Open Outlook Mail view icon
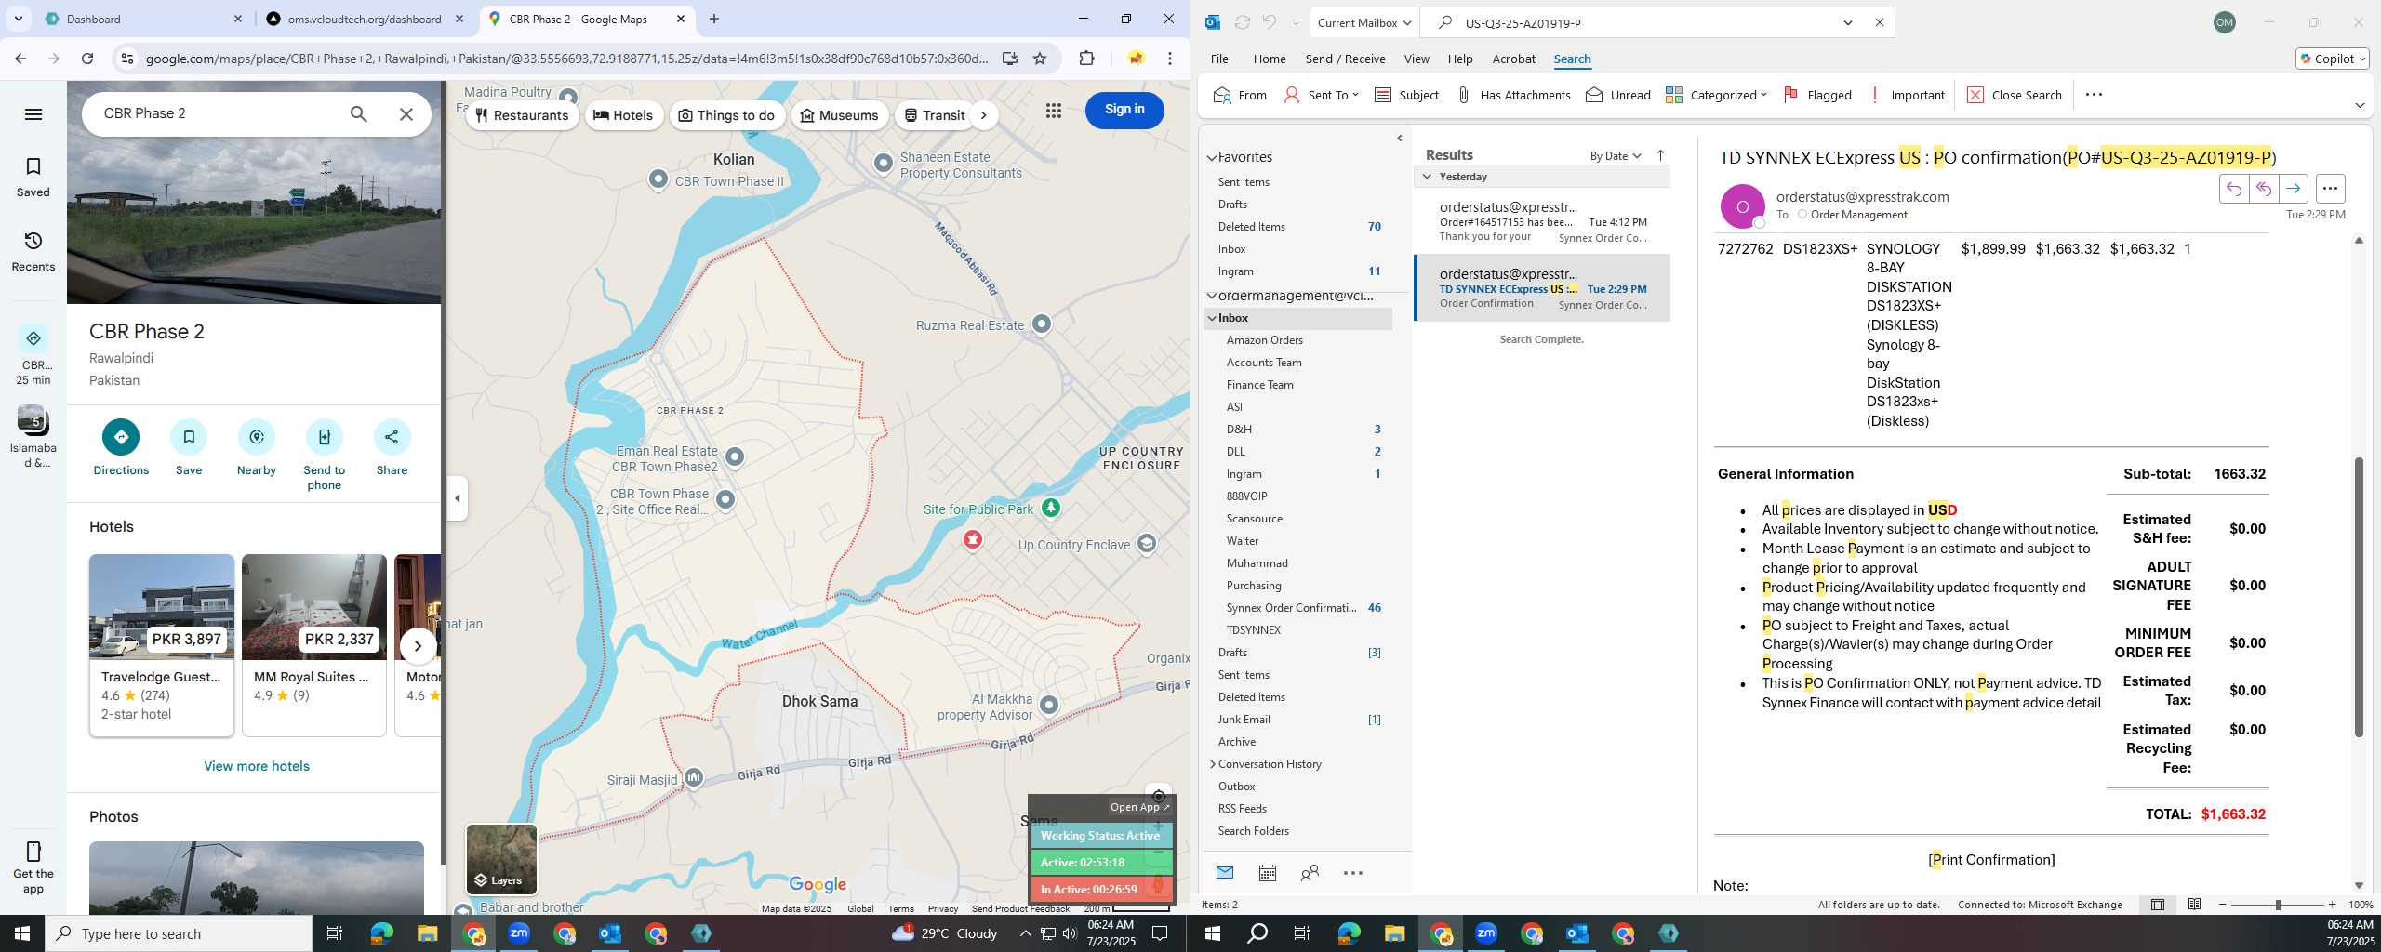Screen dimensions: 2381x952 [1224, 873]
